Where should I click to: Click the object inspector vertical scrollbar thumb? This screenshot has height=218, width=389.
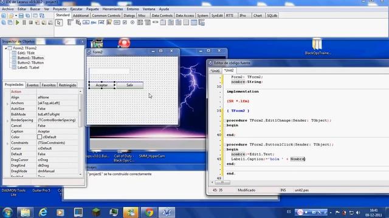[x=80, y=110]
